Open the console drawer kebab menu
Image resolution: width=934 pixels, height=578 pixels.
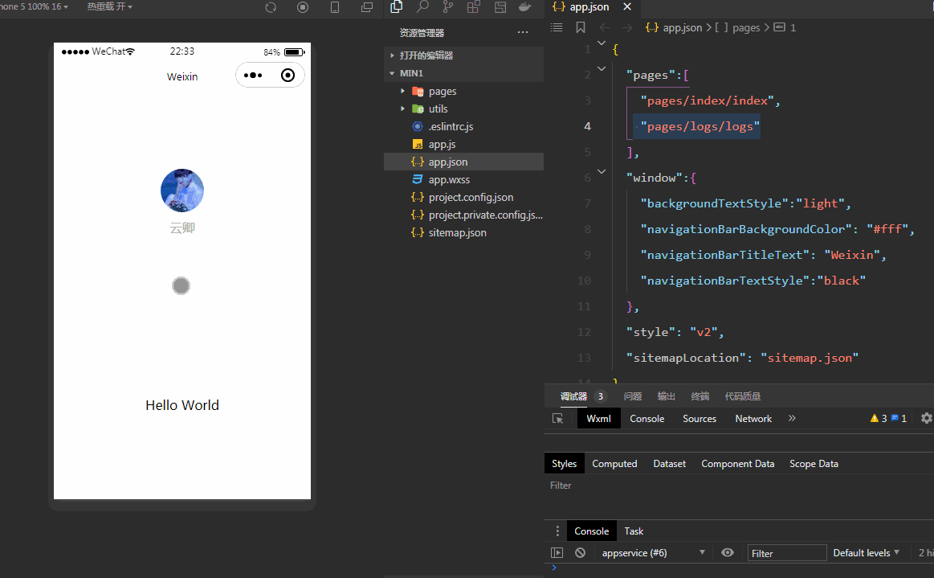click(557, 531)
